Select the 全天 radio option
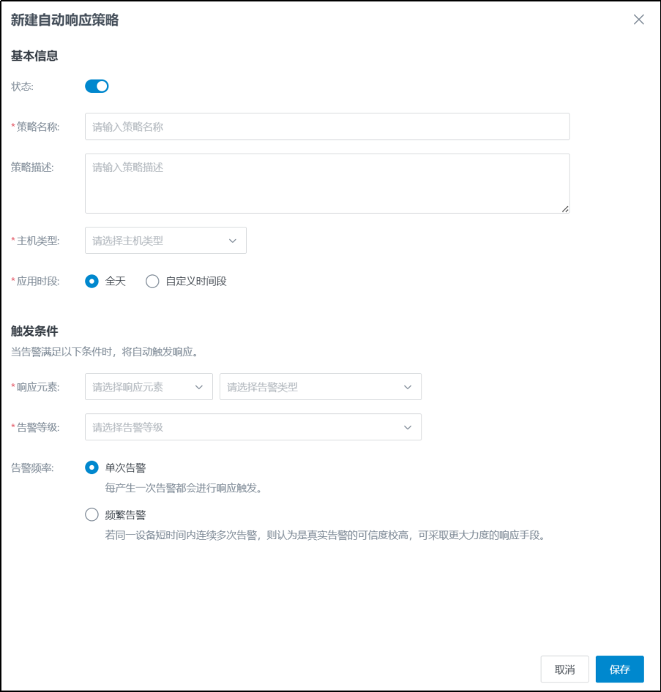Viewport: 661px width, 692px height. [92, 281]
